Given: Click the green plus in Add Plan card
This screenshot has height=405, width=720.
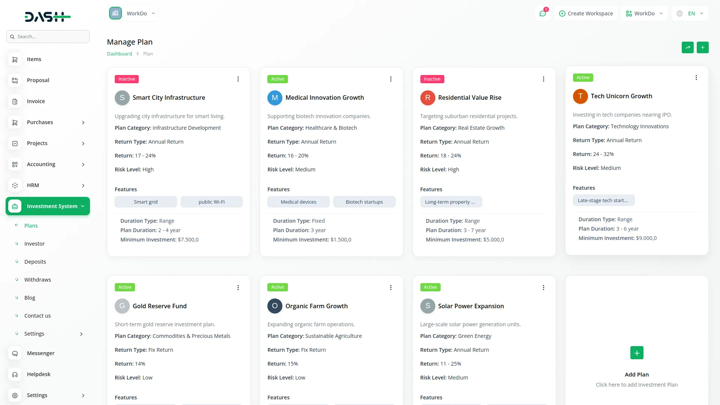Looking at the screenshot, I should click(636, 353).
